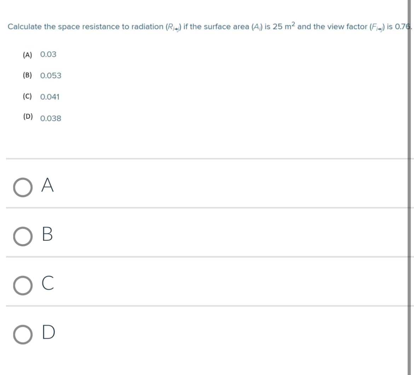Click the answer choice labeled 0.053
This screenshot has width=414, height=375.
point(51,75)
